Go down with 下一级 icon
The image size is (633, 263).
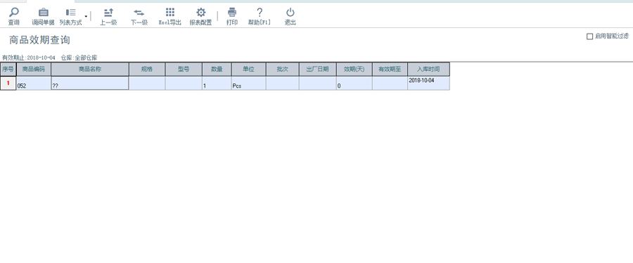pos(139,13)
